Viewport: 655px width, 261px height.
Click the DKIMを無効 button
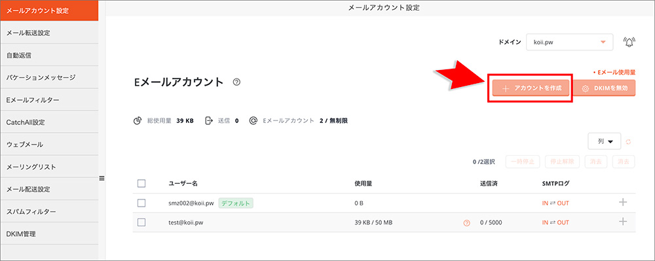pos(604,88)
